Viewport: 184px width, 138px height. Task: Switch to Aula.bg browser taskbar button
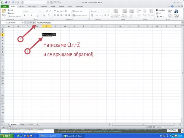[50, 136]
